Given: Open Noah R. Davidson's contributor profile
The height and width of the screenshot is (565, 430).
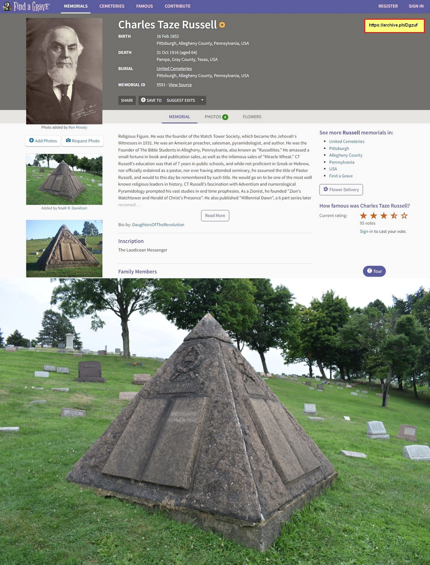Looking at the screenshot, I should pos(72,208).
